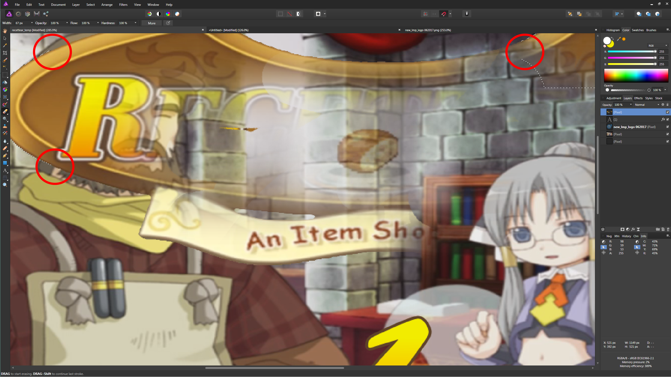Apply Auto Contrast from toolbar
671x377 pixels.
(x=159, y=14)
